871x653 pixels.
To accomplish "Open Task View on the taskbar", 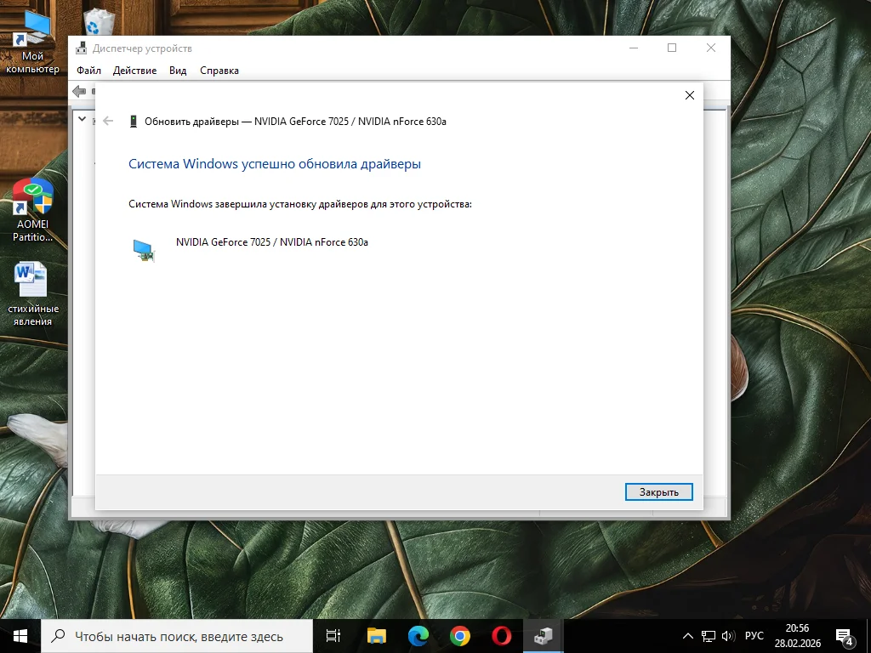I will pyautogui.click(x=333, y=635).
